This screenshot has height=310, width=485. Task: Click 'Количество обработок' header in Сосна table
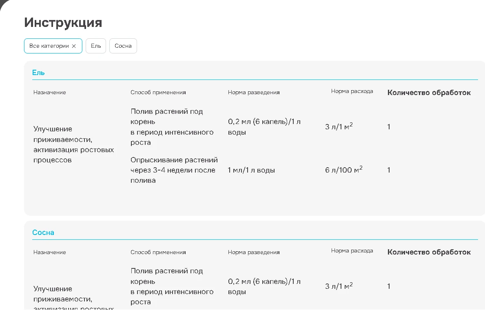point(429,252)
